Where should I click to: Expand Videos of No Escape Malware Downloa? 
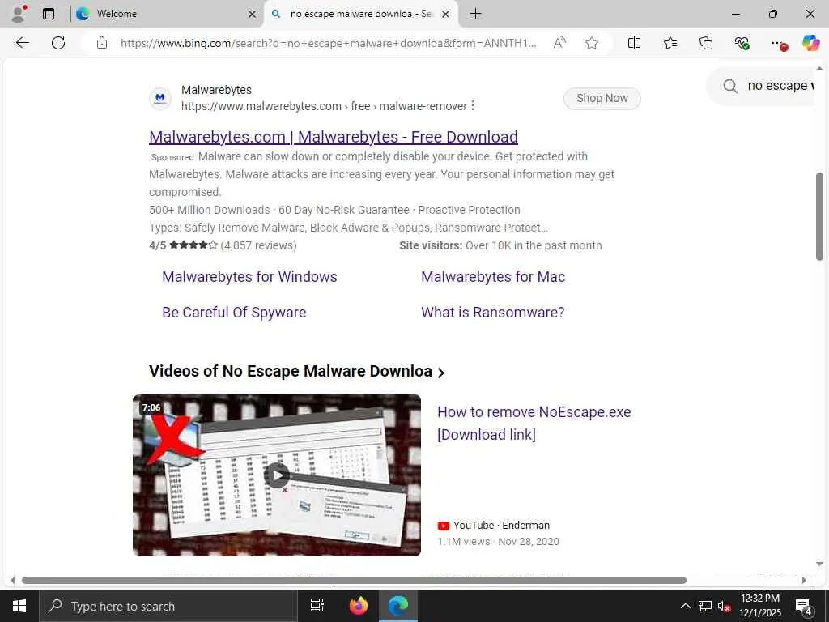click(296, 371)
